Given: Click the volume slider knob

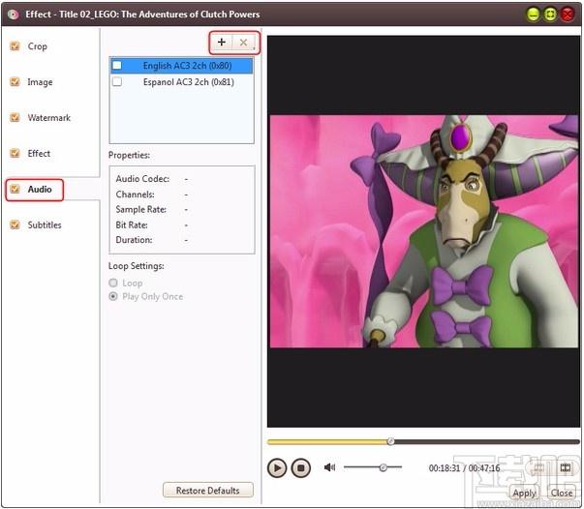Looking at the screenshot, I should [x=383, y=467].
